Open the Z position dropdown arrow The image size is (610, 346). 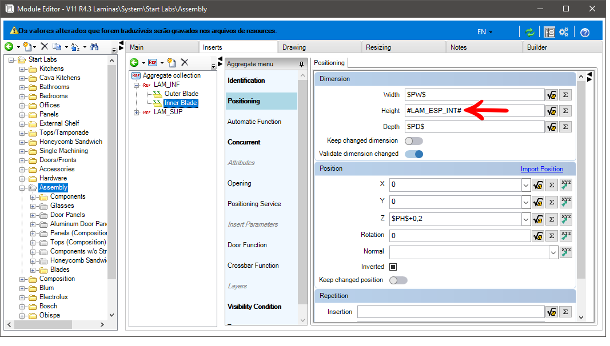click(526, 219)
